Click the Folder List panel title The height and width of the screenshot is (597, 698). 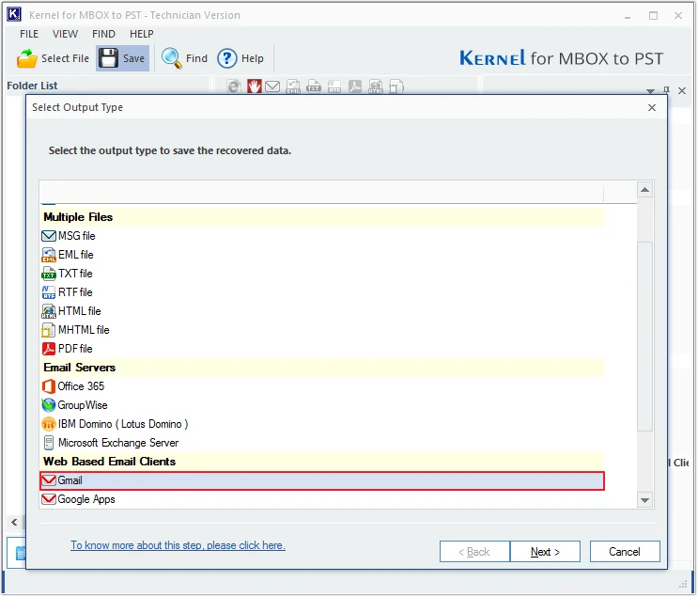[x=32, y=86]
